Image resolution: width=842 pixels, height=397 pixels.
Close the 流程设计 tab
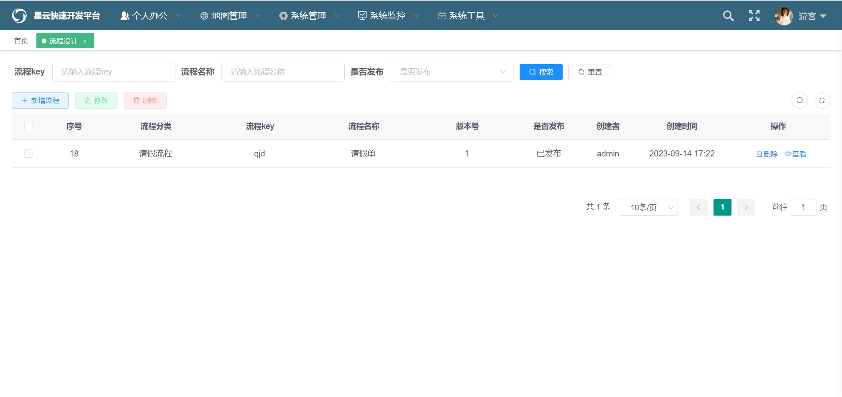coord(85,41)
